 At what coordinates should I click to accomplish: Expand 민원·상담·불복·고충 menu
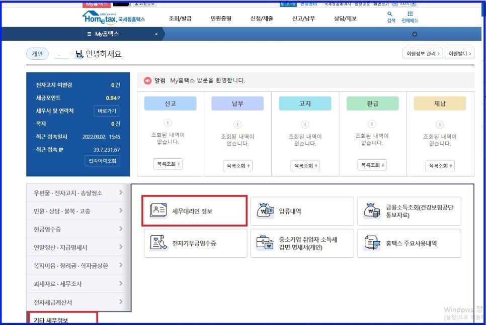pyautogui.click(x=76, y=211)
